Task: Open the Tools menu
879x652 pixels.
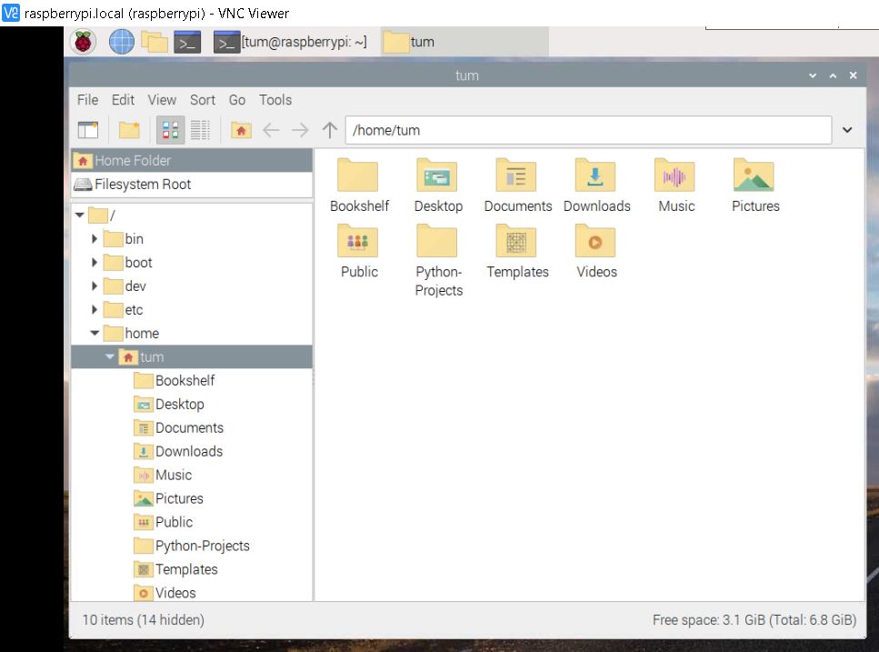Action: [275, 100]
